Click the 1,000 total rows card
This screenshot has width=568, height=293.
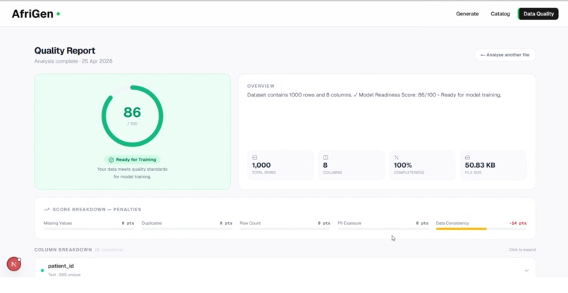280,165
